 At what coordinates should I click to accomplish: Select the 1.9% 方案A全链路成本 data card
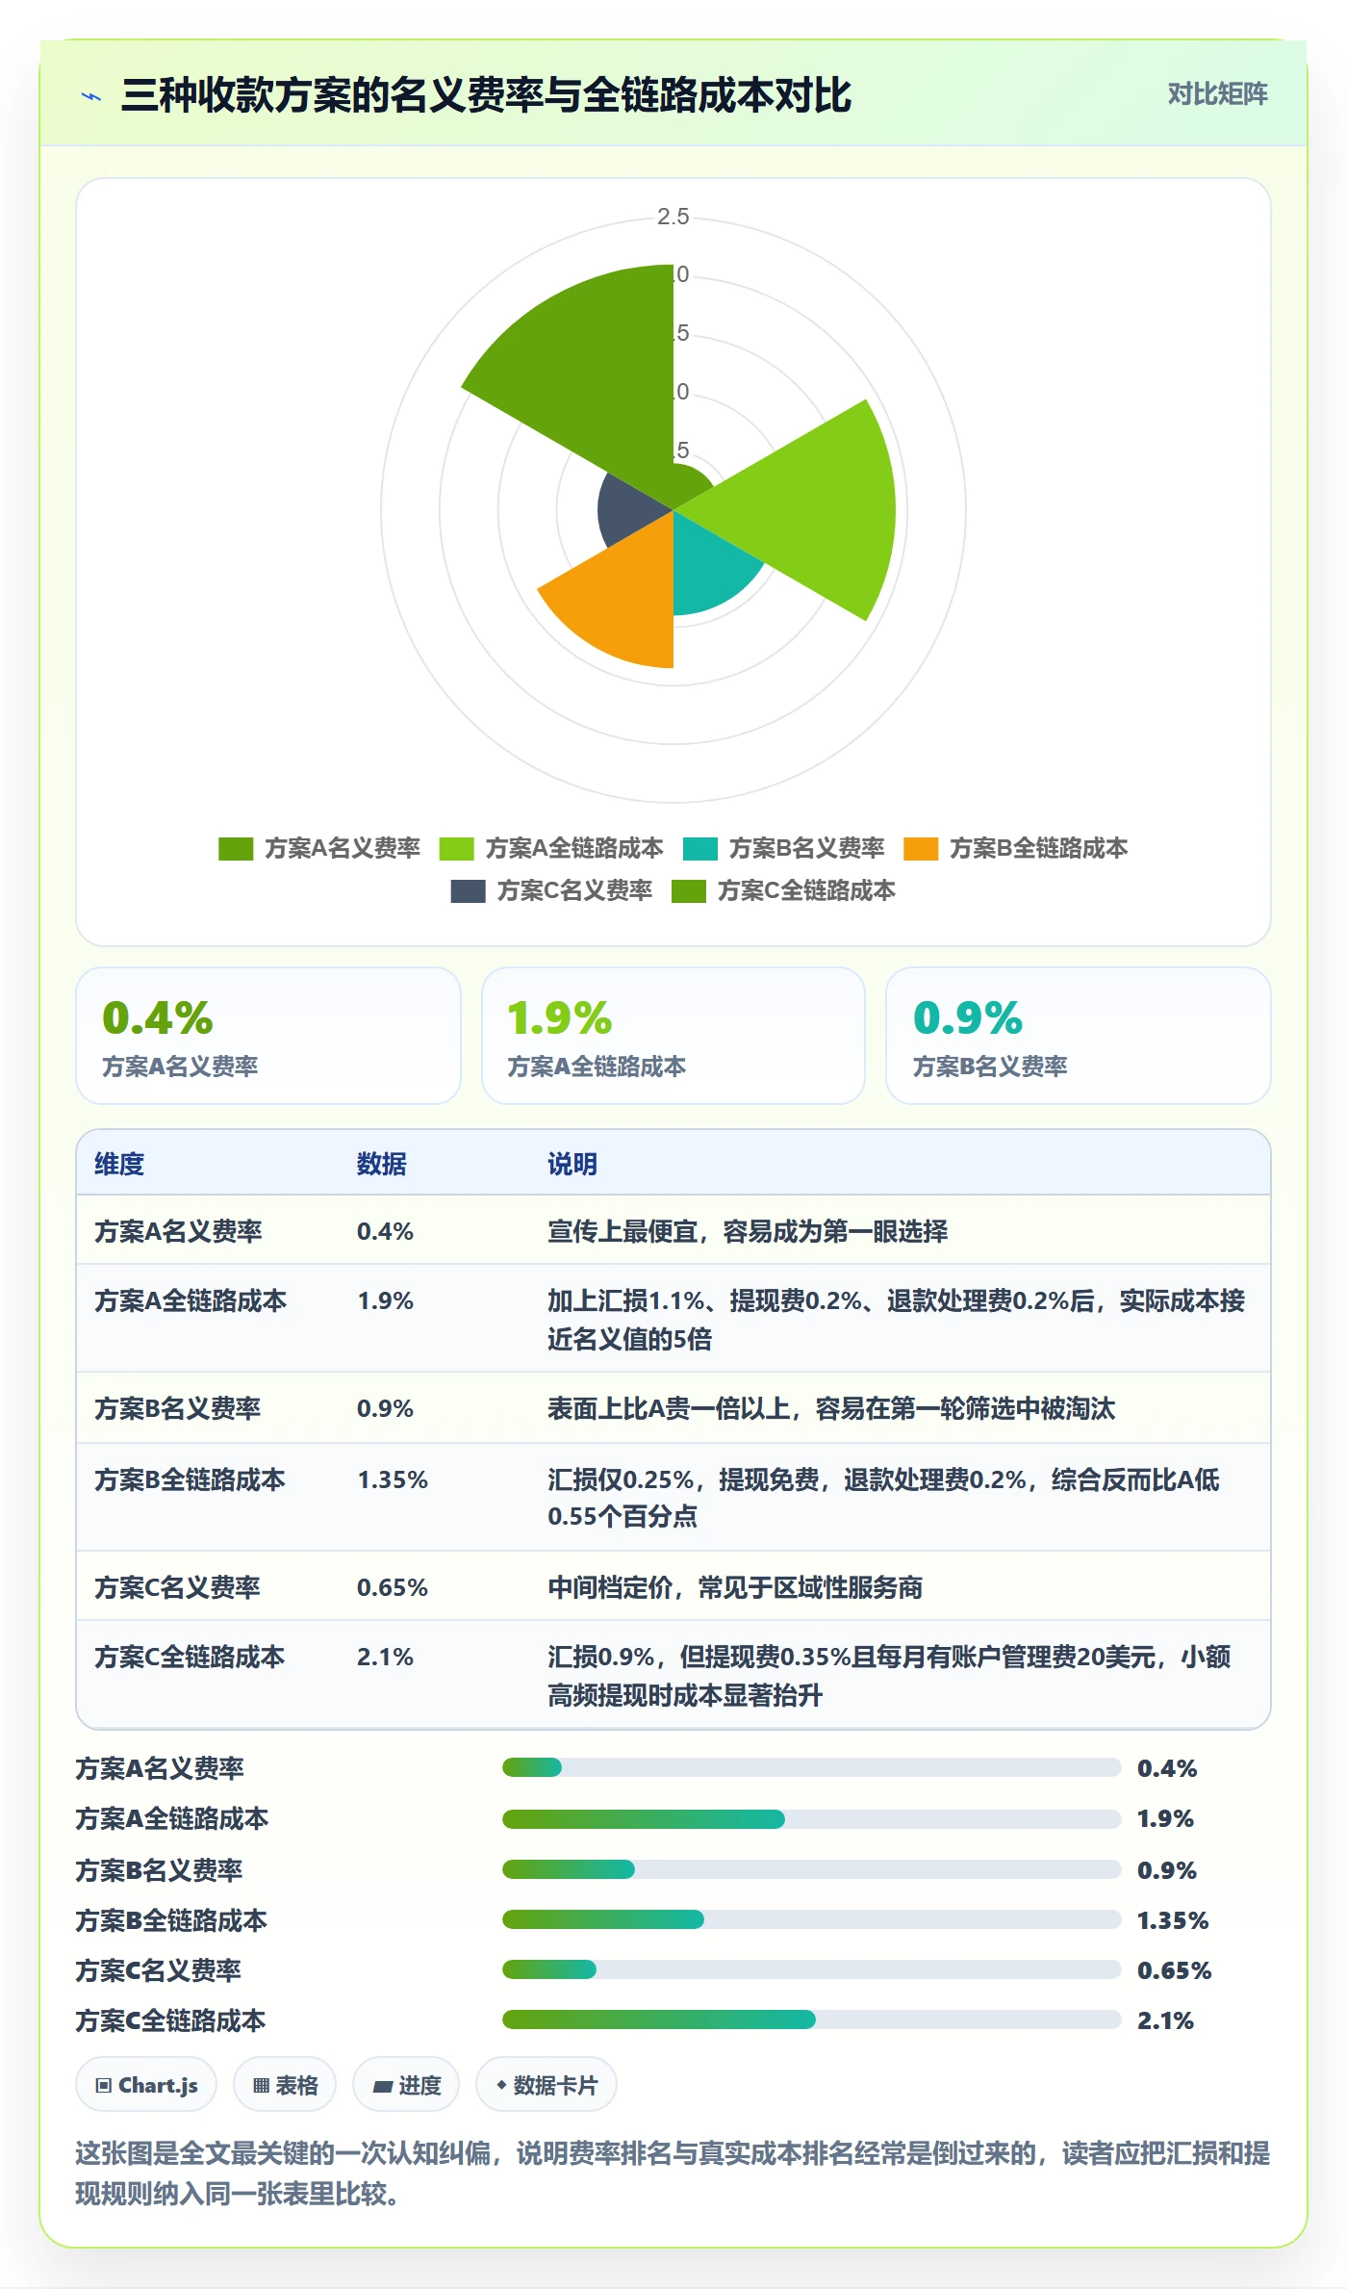673,1036
